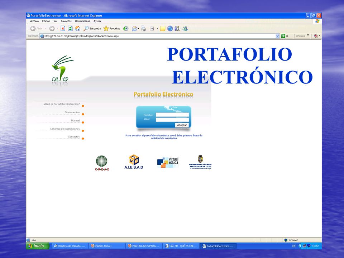
Task: Edit page with the Word icon
Action: click(152, 29)
